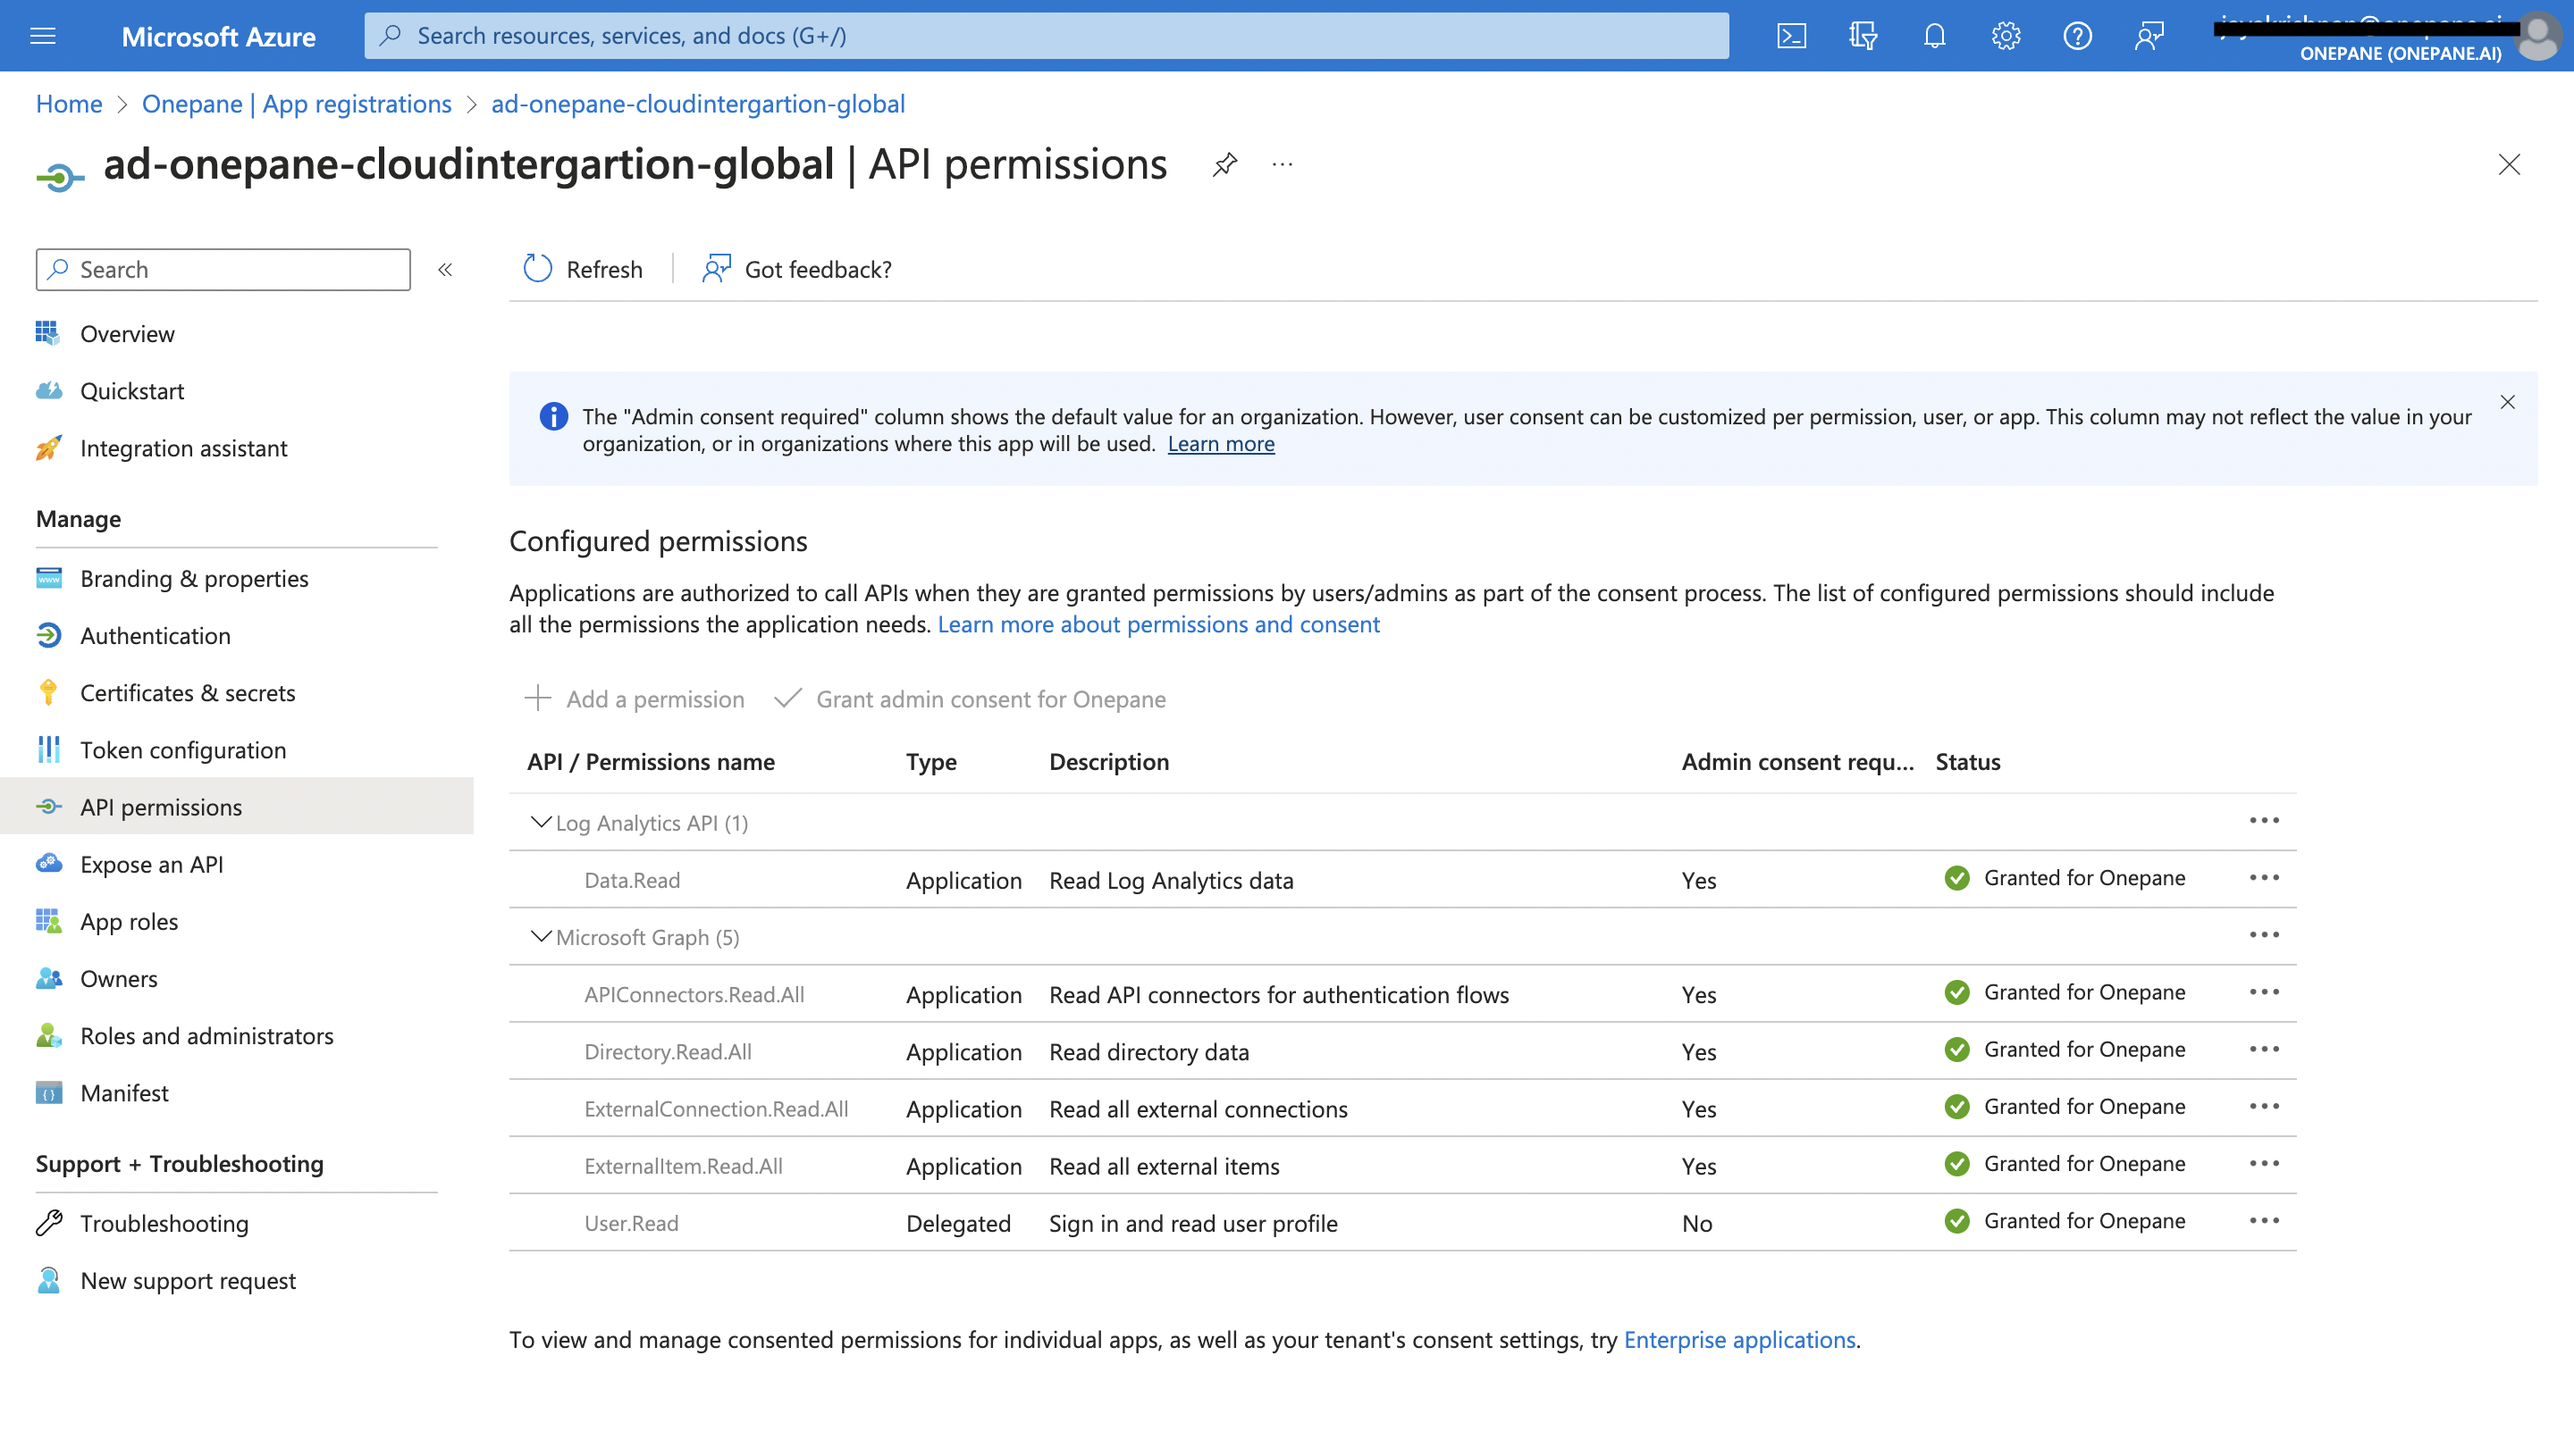Viewport: 2574px width, 1456px height.
Task: Open the feedback icon in top bar
Action: [2149, 36]
